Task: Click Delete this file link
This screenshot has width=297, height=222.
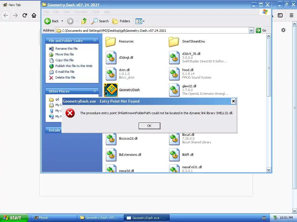Action: point(65,77)
